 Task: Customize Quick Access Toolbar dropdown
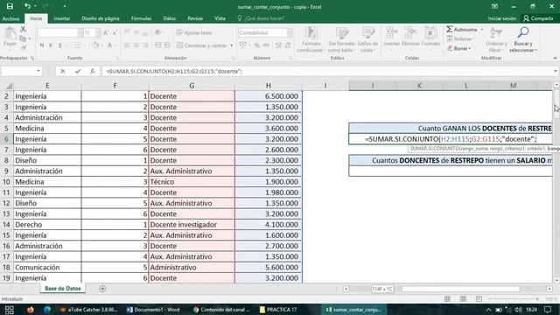pyautogui.click(x=65, y=6)
